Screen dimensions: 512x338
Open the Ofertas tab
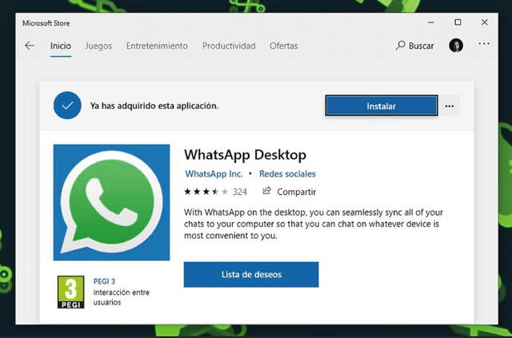point(283,46)
